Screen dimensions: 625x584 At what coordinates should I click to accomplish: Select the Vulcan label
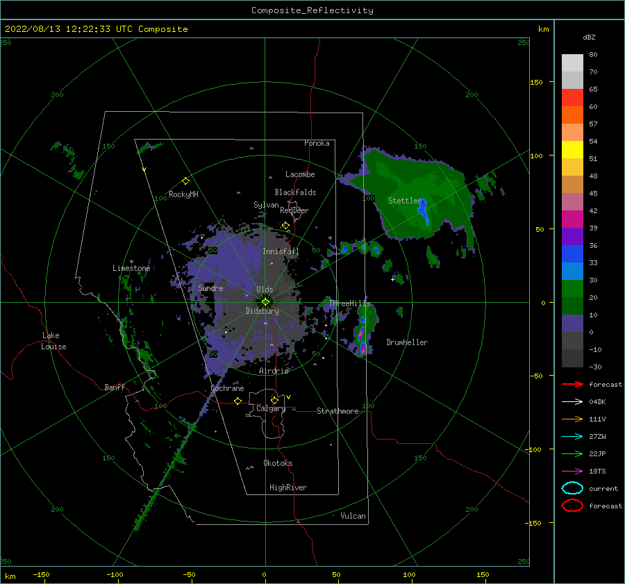353,516
